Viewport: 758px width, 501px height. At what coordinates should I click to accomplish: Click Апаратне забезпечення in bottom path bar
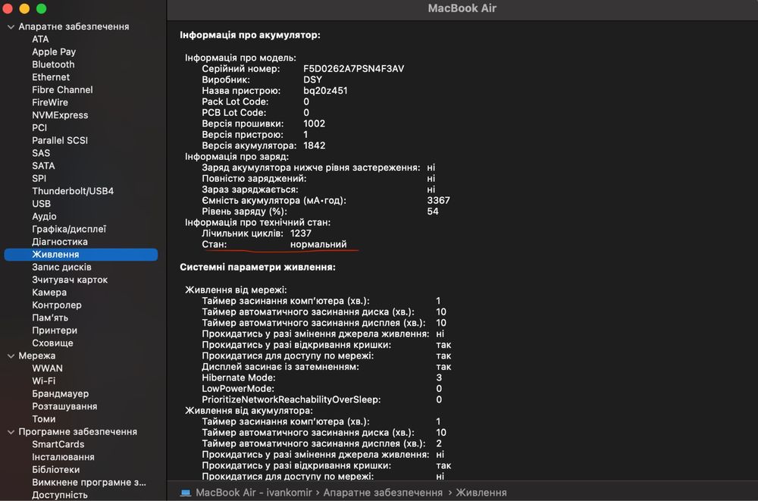coord(383,493)
